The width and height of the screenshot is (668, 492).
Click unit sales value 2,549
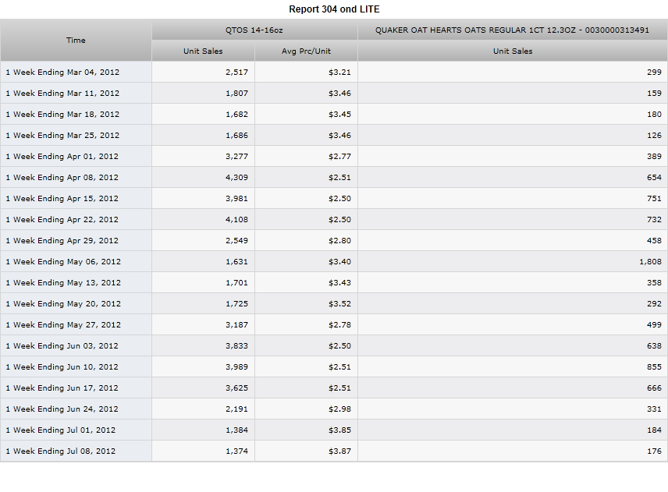coord(237,241)
